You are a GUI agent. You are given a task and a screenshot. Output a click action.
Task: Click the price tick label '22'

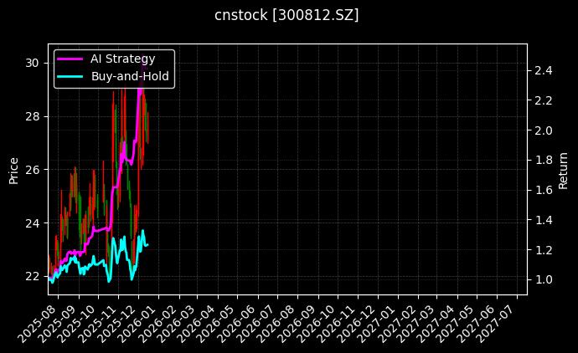tap(32, 276)
